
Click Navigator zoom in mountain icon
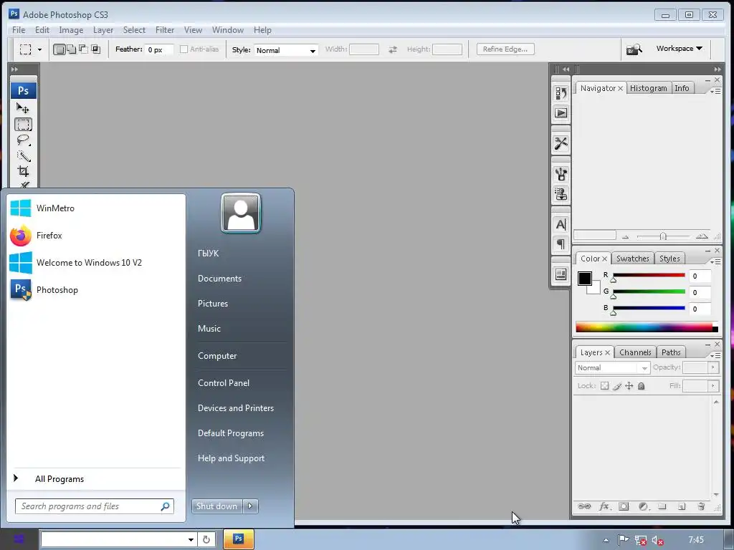point(702,236)
